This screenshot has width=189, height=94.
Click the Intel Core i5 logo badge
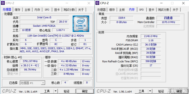(81, 24)
